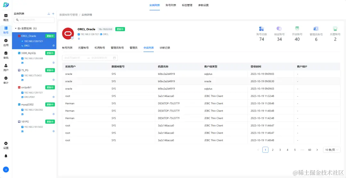Click the 管理员账号 stat icon
This screenshot has height=178, width=346.
316,29
